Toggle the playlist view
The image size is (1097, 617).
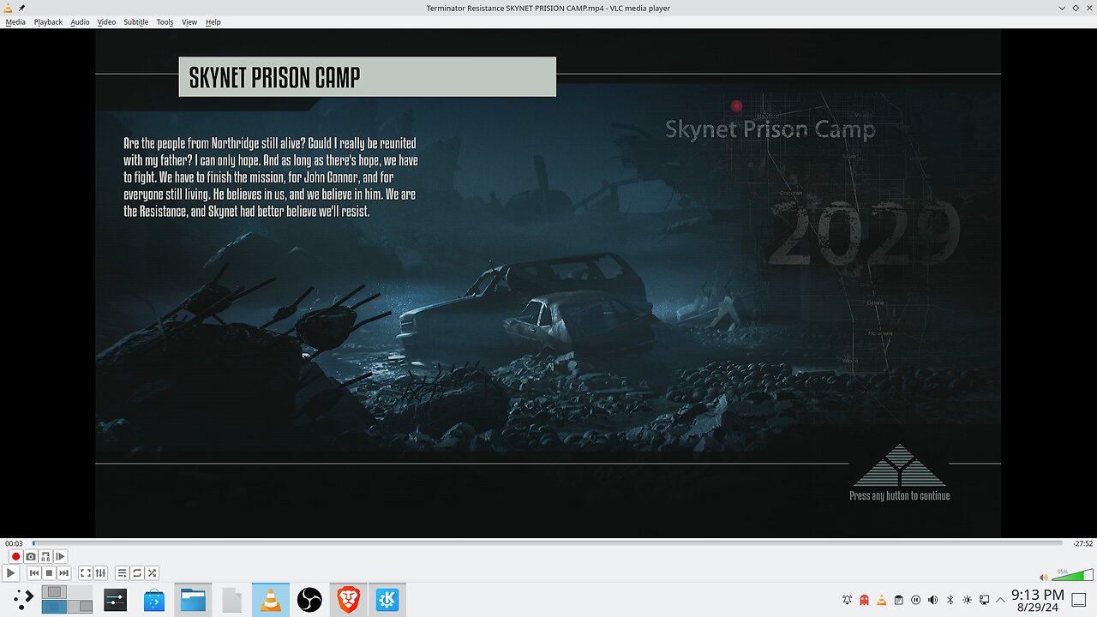coord(123,573)
